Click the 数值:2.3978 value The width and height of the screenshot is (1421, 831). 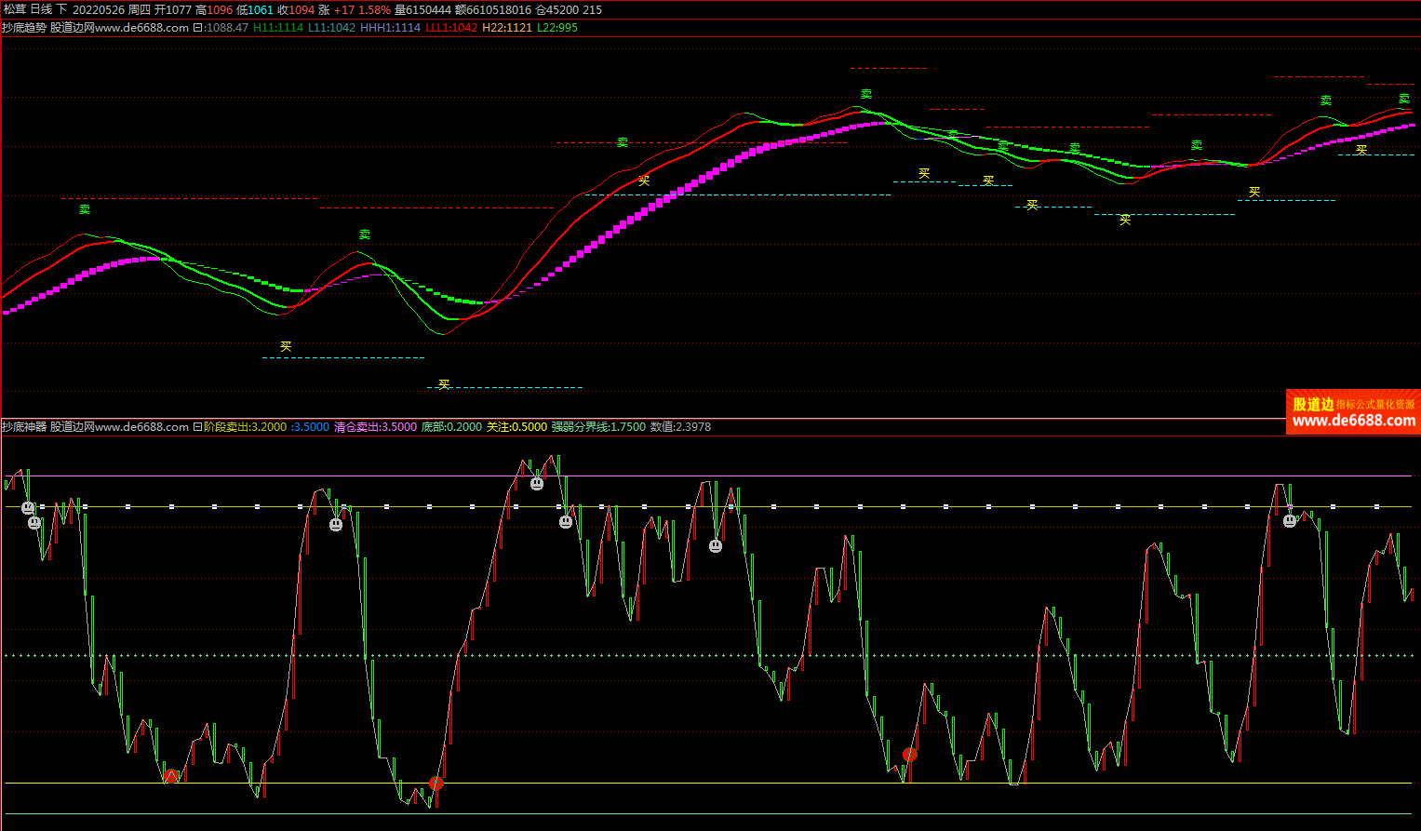click(x=680, y=427)
